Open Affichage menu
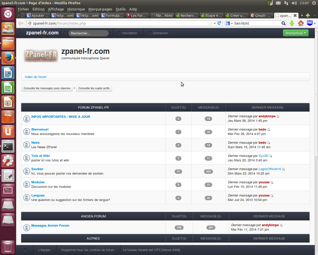This screenshot has height=255, width=318. pos(56,9)
